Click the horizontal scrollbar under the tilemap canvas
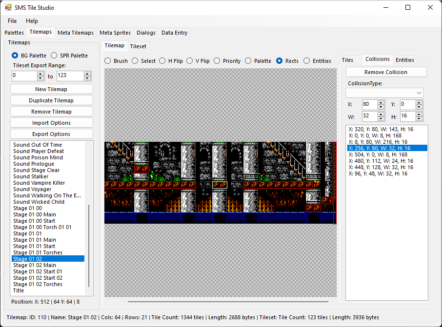Screen dimensions: 442x327 pyautogui.click(x=228, y=301)
